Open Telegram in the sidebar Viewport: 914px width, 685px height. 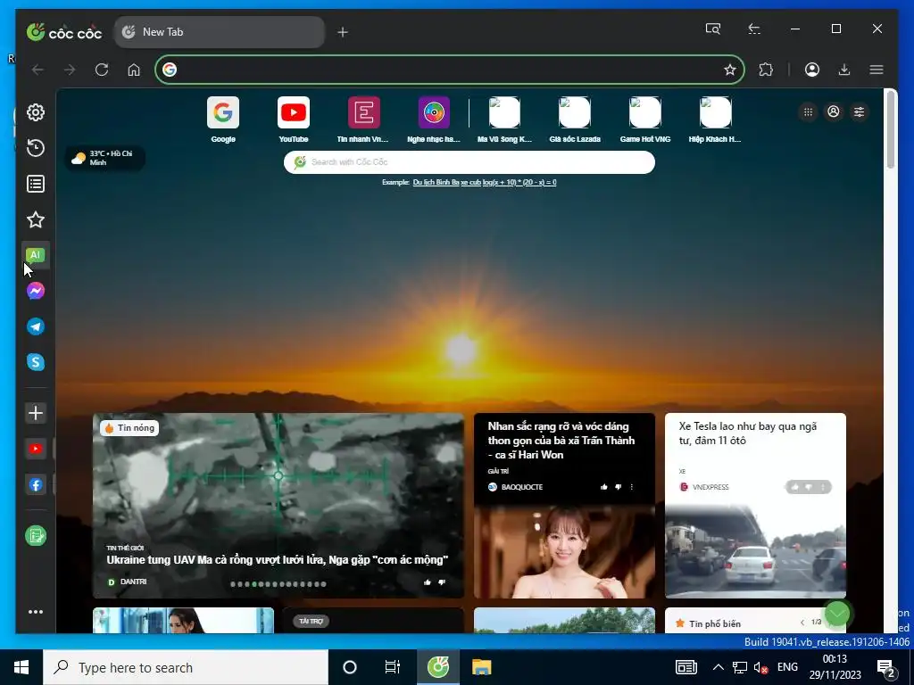36,326
